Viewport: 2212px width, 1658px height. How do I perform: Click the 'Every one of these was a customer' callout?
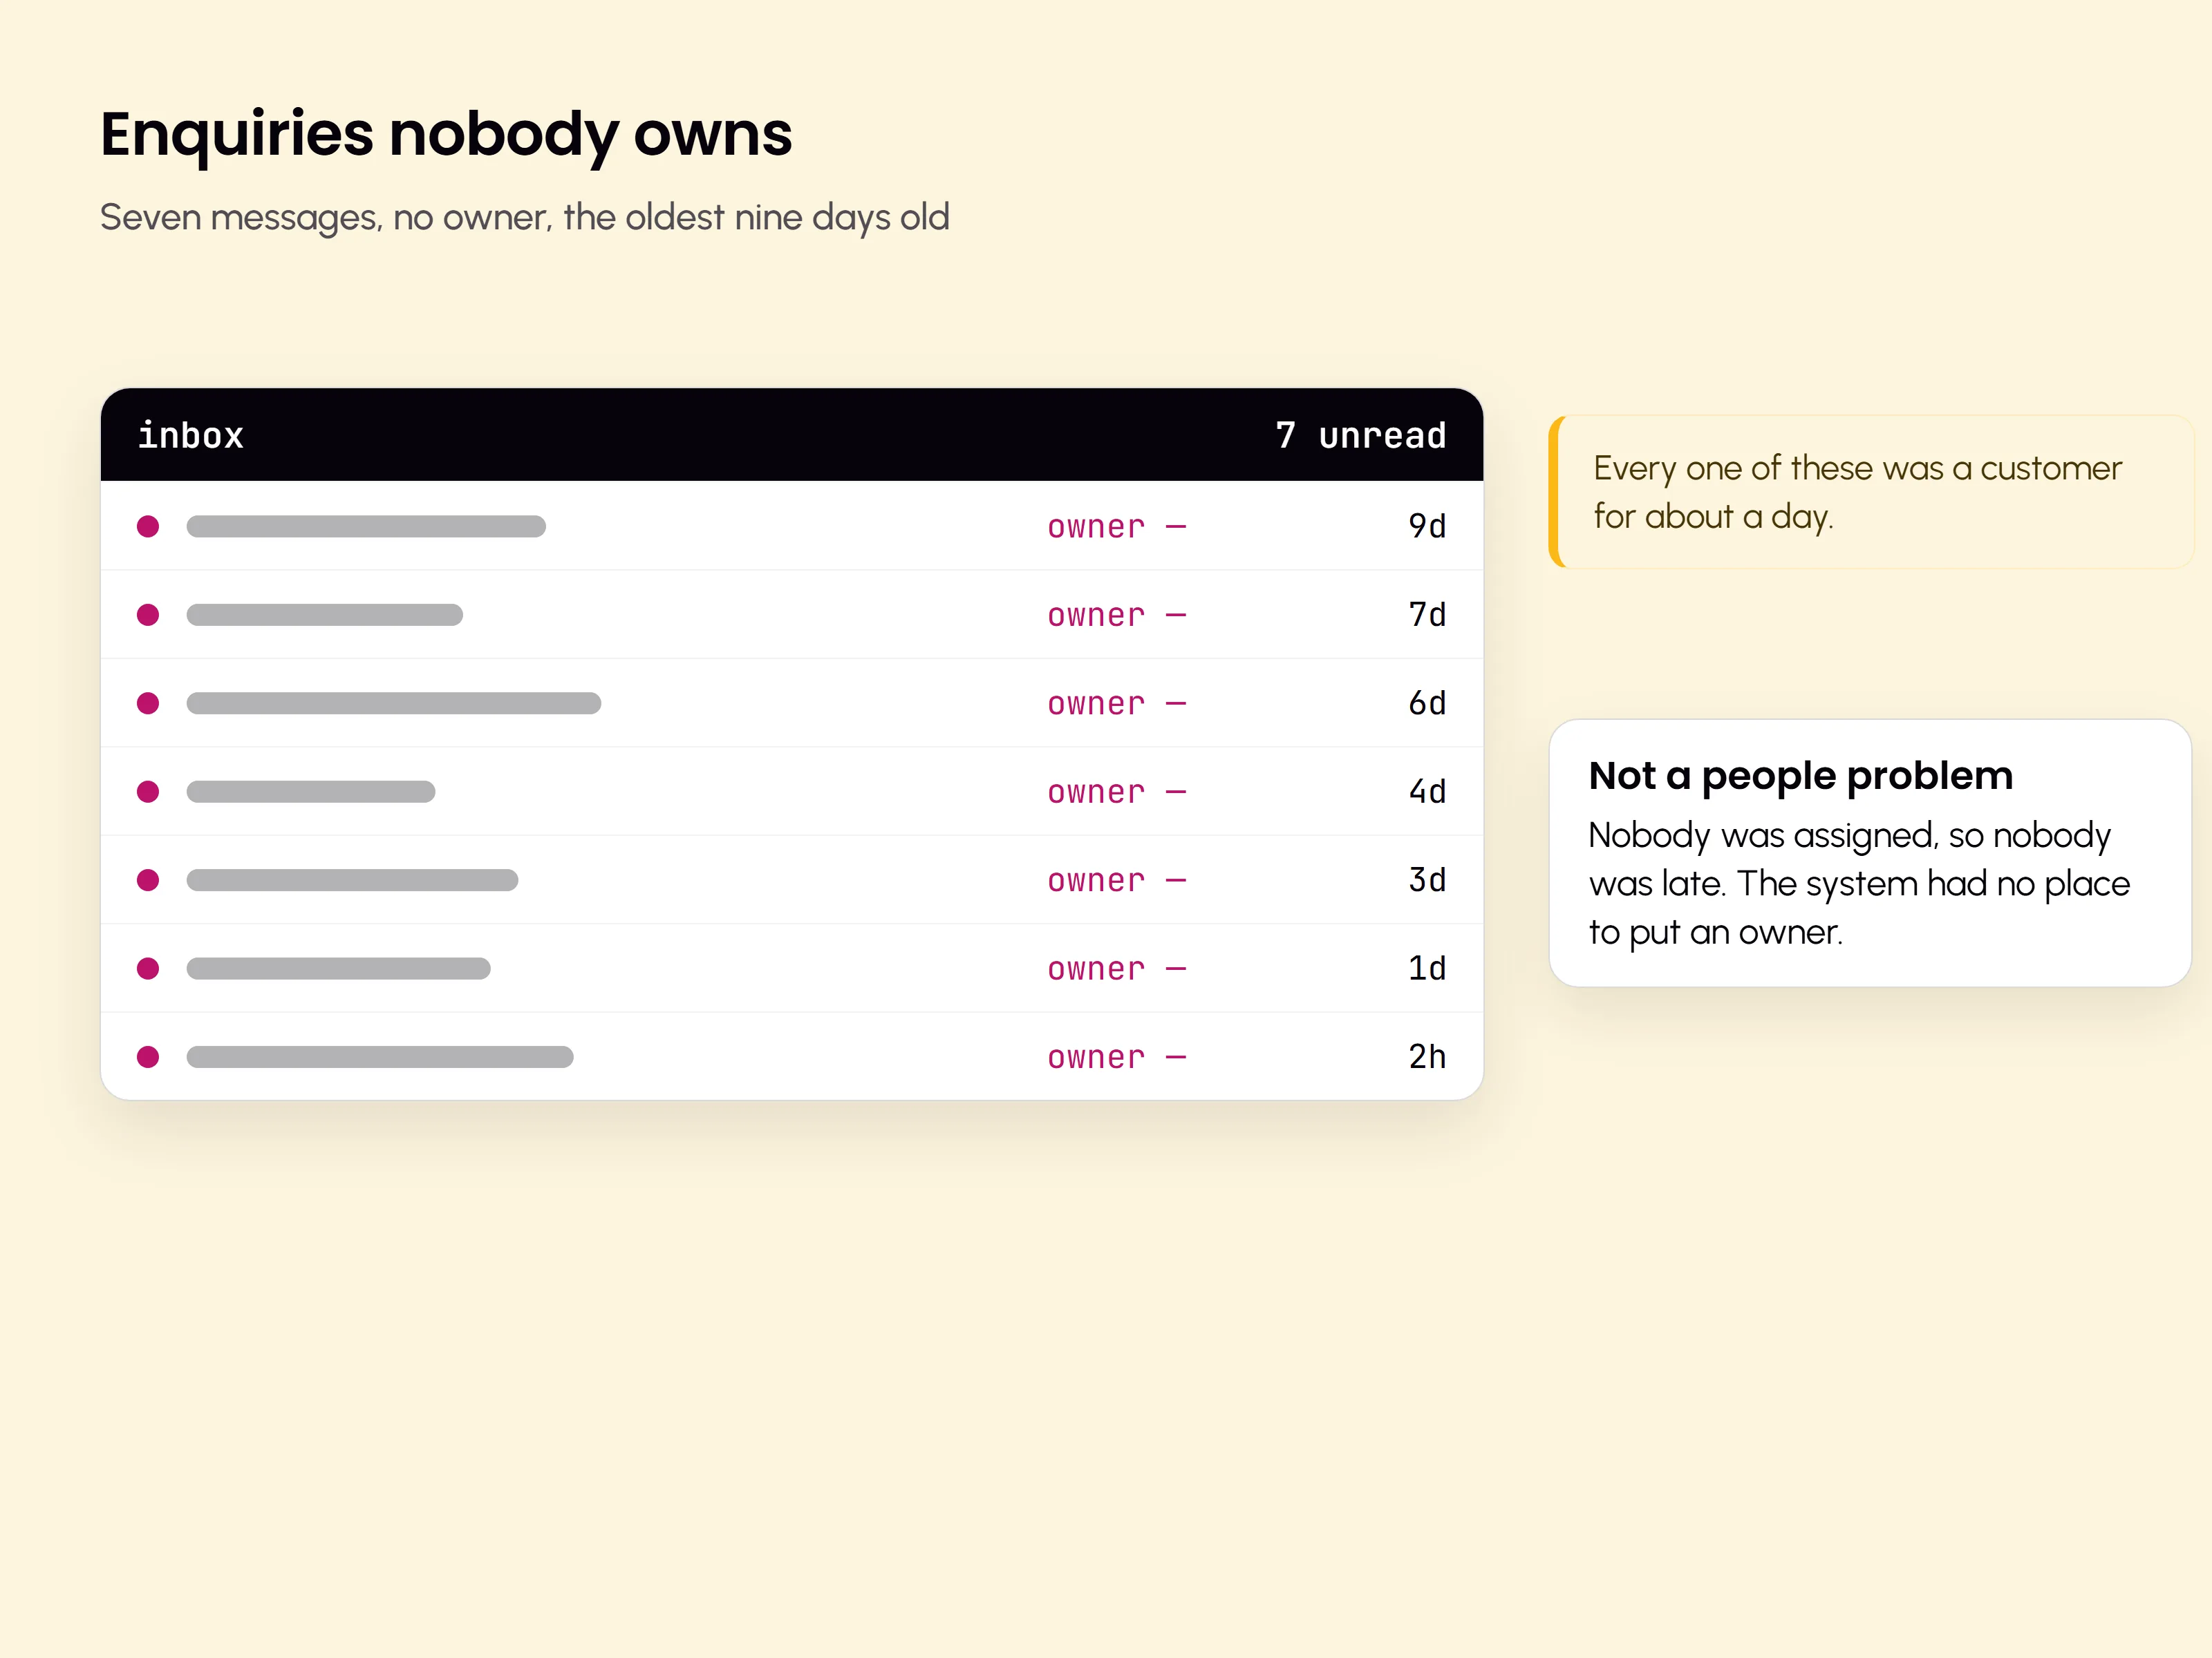(1871, 492)
